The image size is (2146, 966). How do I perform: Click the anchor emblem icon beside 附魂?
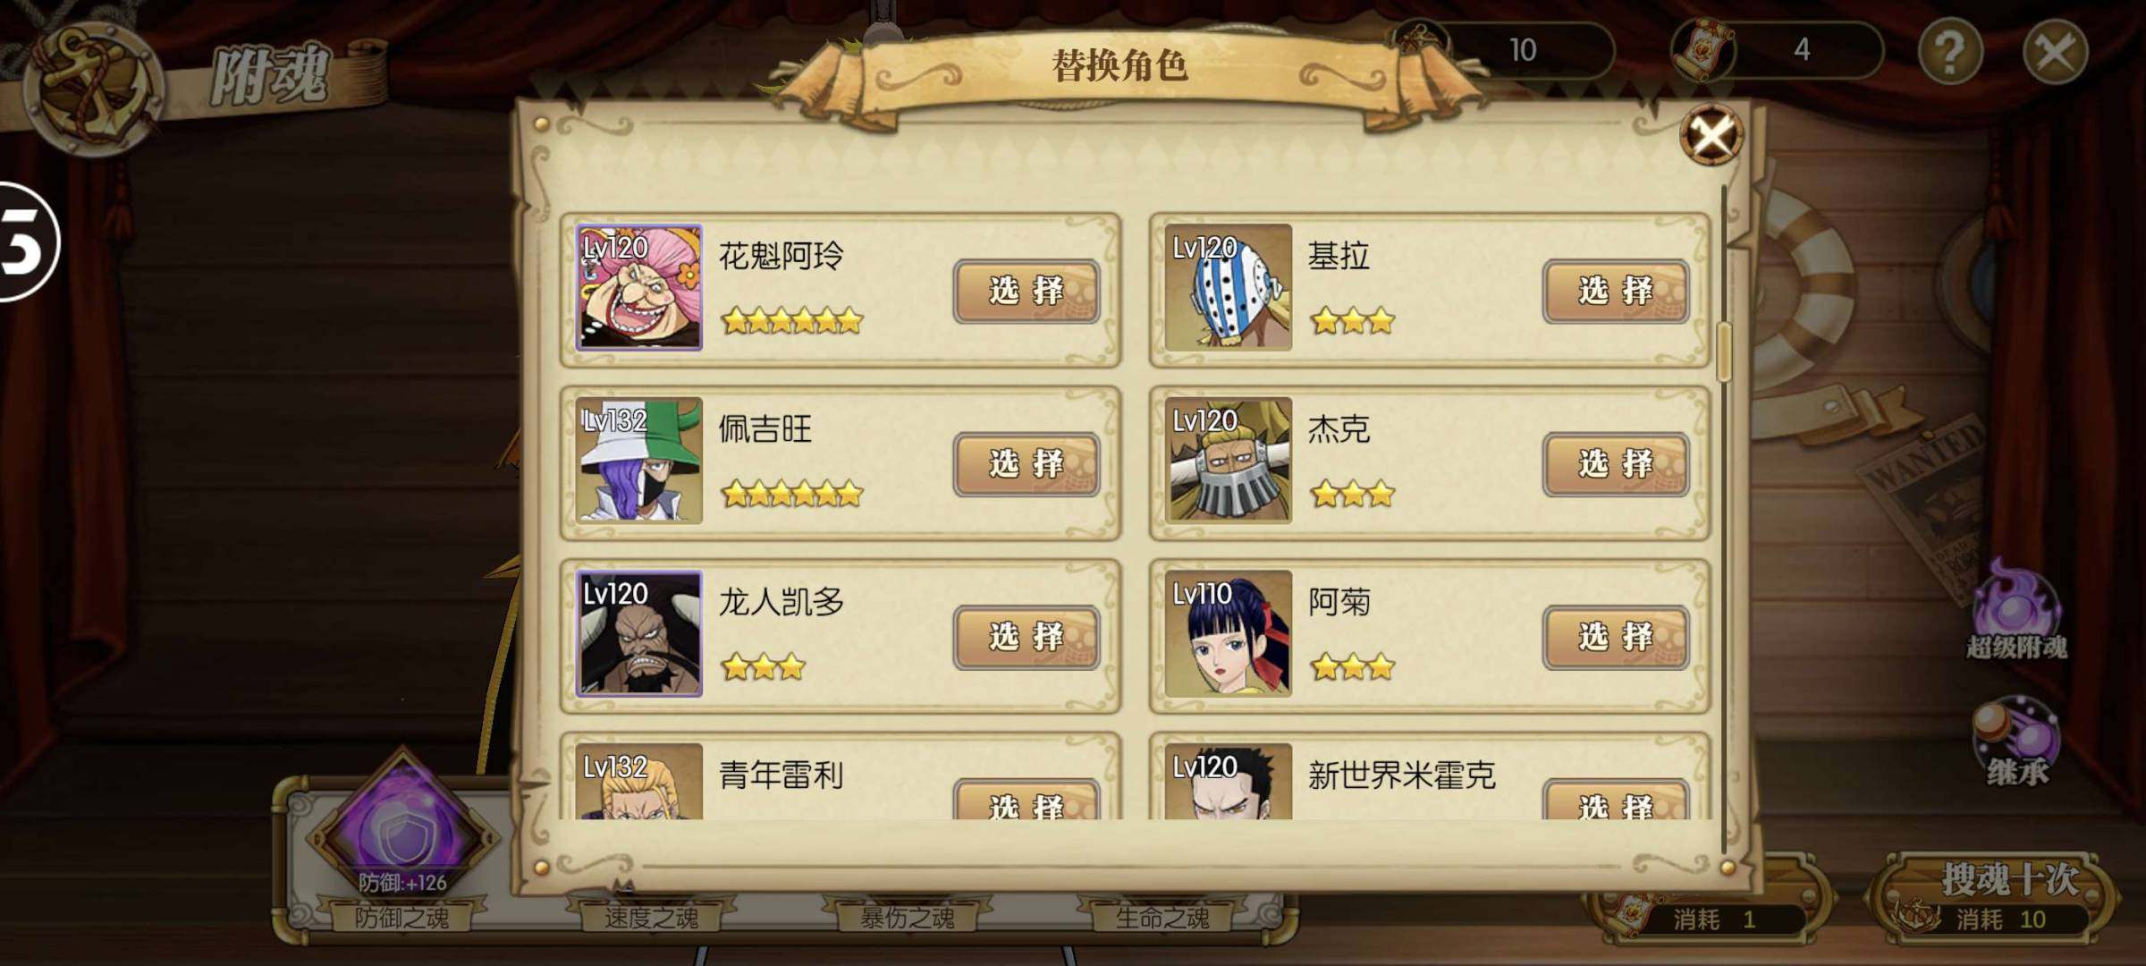(x=92, y=85)
